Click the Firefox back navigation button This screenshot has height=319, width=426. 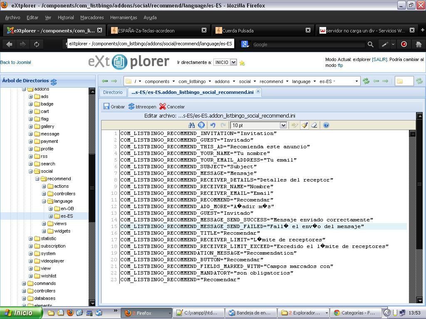pyautogui.click(x=9, y=44)
